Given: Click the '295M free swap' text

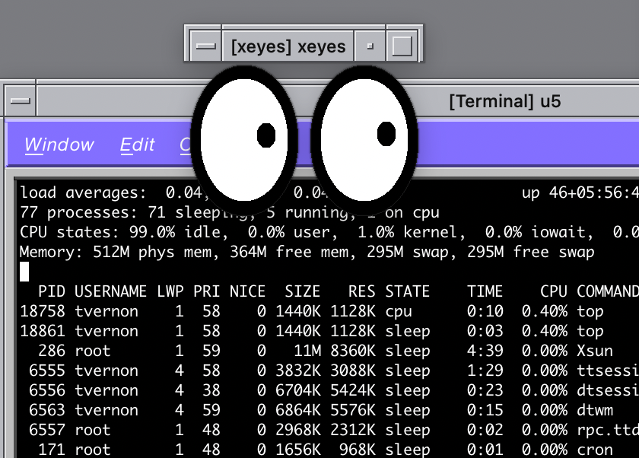Looking at the screenshot, I should click(x=531, y=252).
